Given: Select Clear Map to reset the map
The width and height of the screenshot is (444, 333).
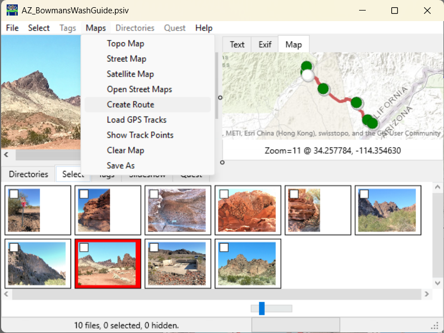Looking at the screenshot, I should pyautogui.click(x=125, y=150).
